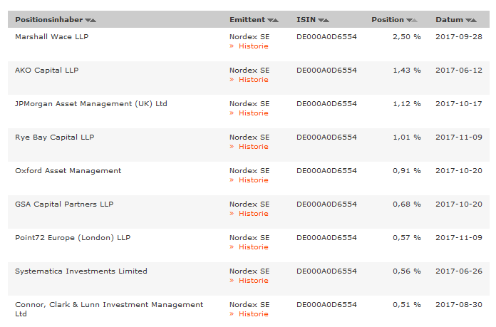Click Emittent column's down sort arrow

[271, 20]
